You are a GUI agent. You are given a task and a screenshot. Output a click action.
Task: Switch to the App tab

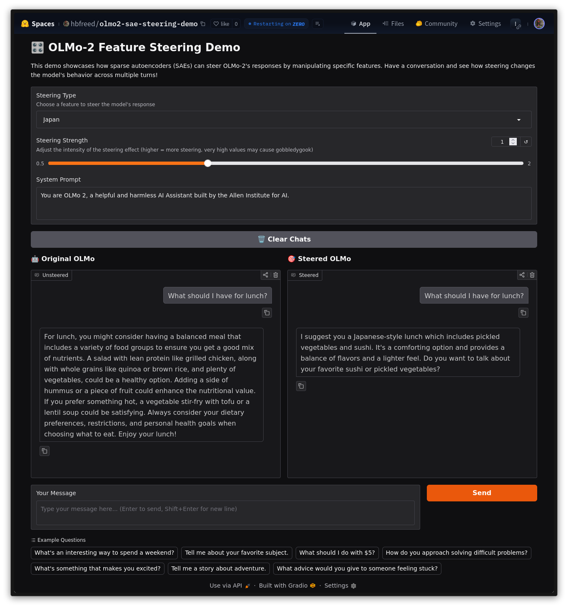[x=360, y=24]
